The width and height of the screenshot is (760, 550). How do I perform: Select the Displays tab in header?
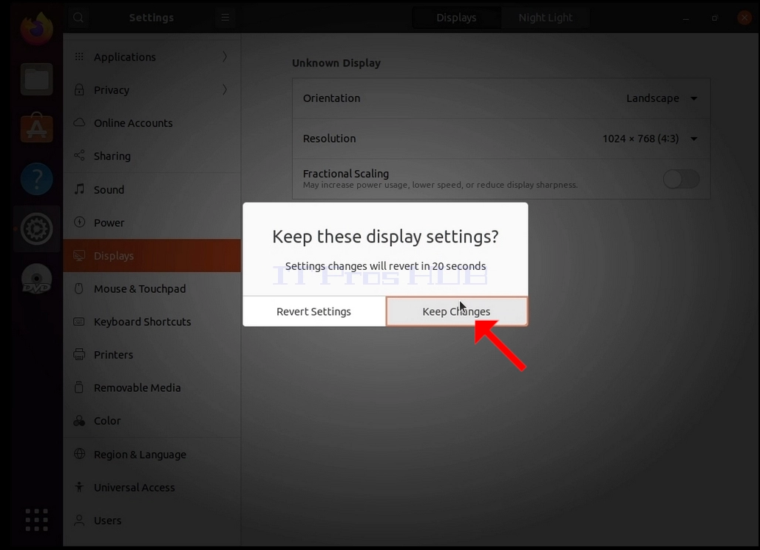point(456,18)
